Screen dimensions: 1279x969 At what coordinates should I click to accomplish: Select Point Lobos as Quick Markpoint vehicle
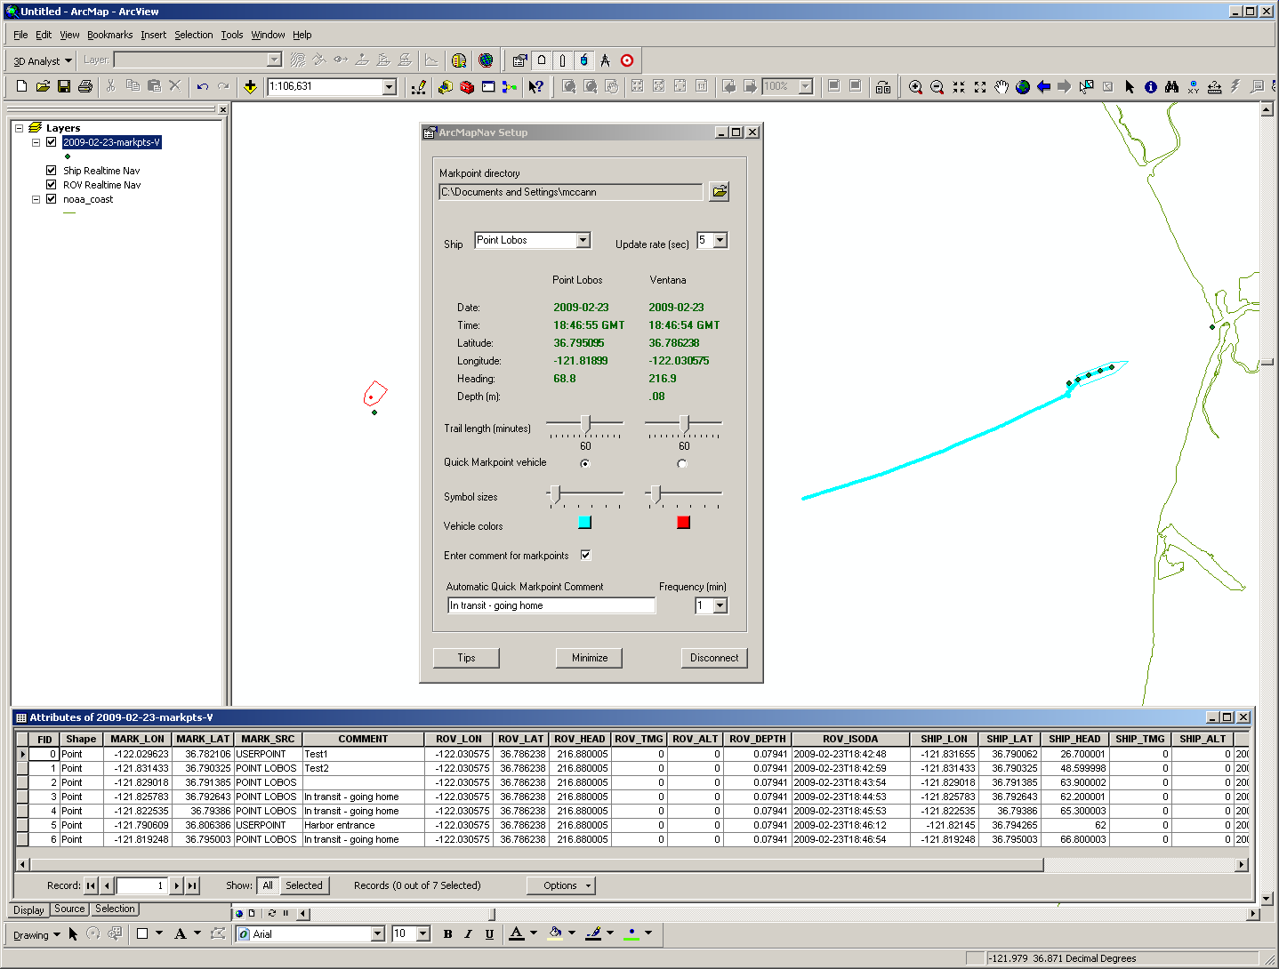point(585,463)
